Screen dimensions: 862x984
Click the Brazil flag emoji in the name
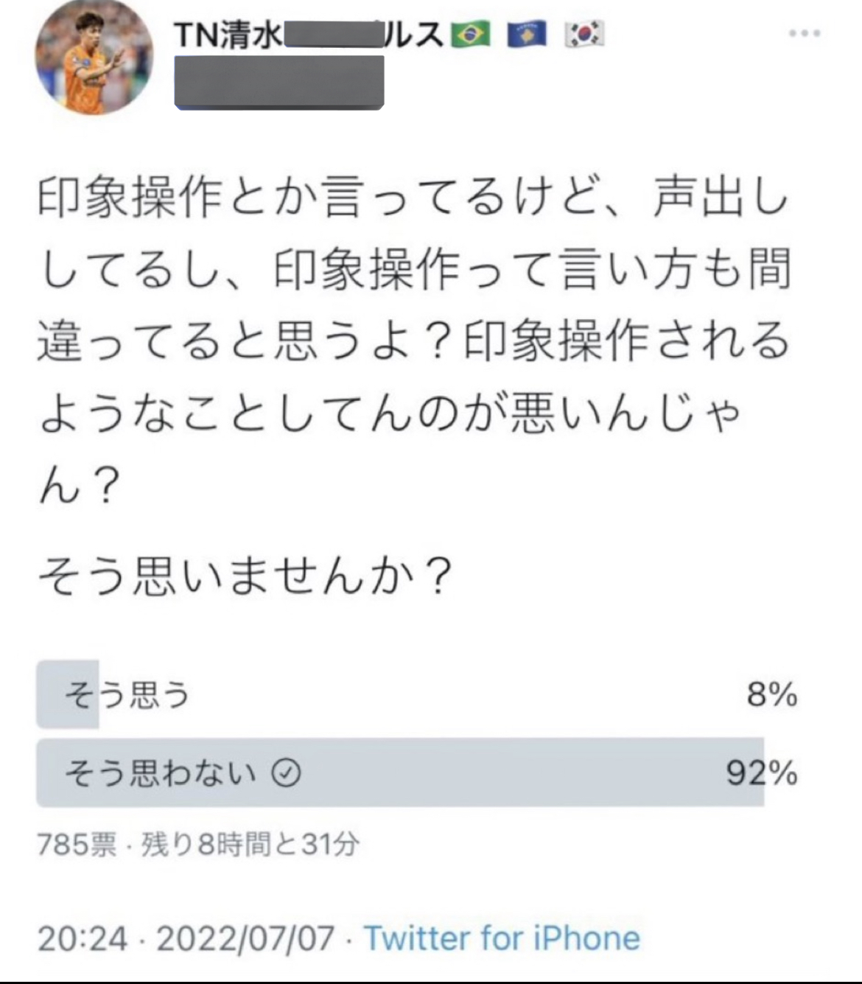click(x=470, y=35)
